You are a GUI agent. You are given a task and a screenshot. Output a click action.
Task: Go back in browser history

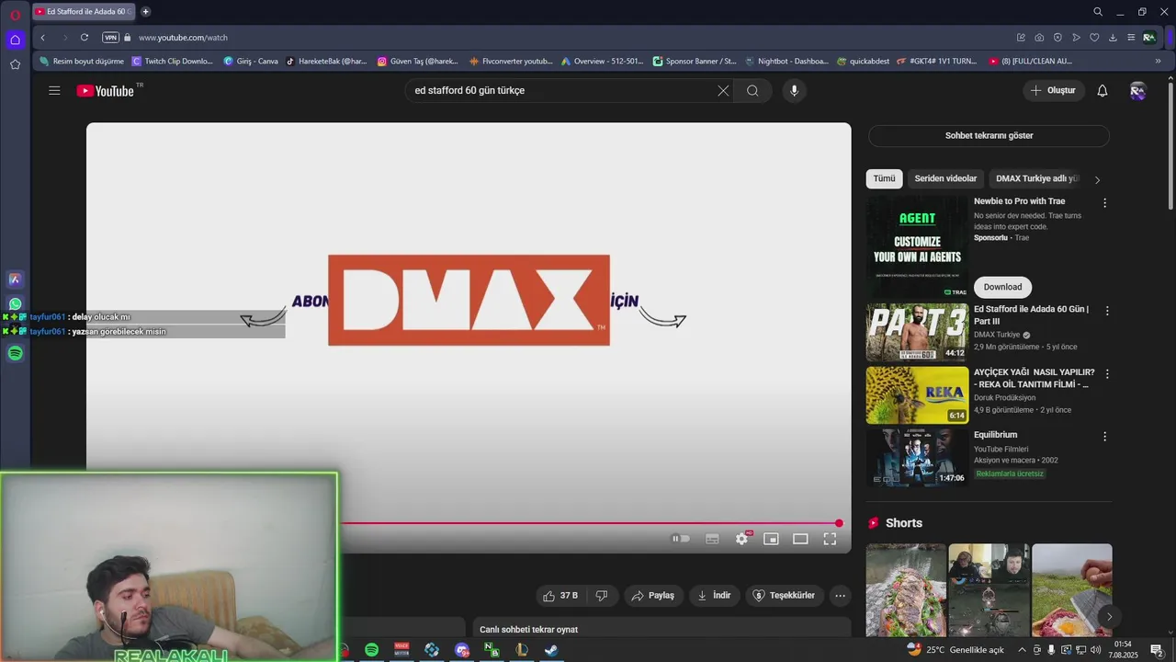coord(42,38)
